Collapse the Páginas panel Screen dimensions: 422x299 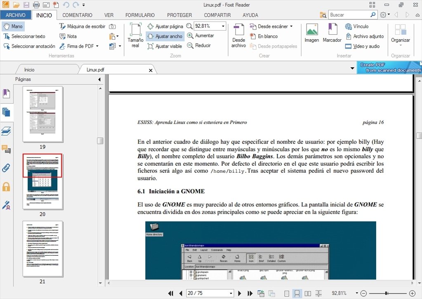pos(99,80)
